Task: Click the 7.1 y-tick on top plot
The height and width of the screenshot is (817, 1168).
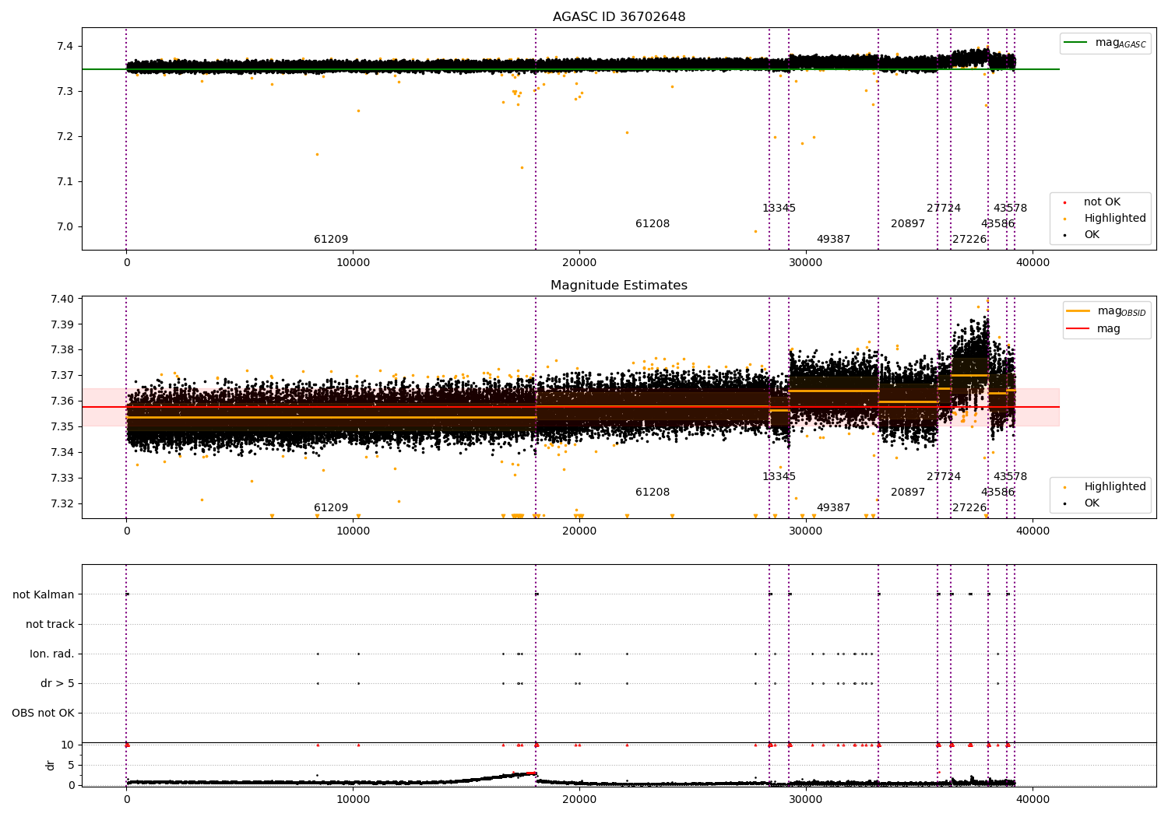Action: [65, 181]
